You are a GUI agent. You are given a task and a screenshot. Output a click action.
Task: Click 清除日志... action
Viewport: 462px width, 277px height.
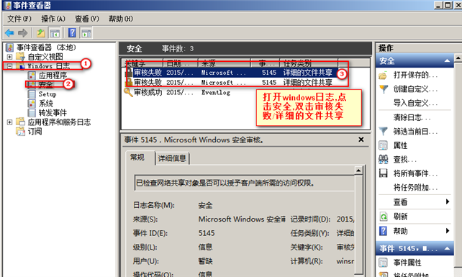click(412, 117)
